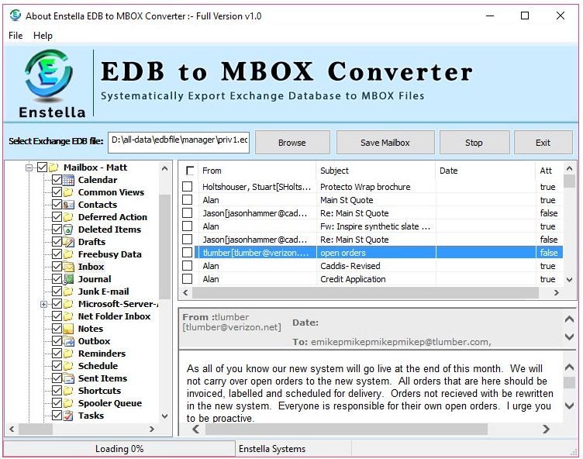Click the email list scroll right arrow

point(556,293)
